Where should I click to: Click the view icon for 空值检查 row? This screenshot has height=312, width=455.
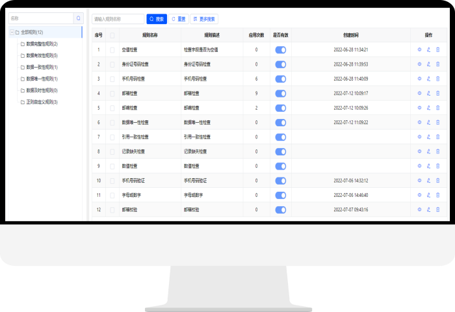[x=419, y=49]
